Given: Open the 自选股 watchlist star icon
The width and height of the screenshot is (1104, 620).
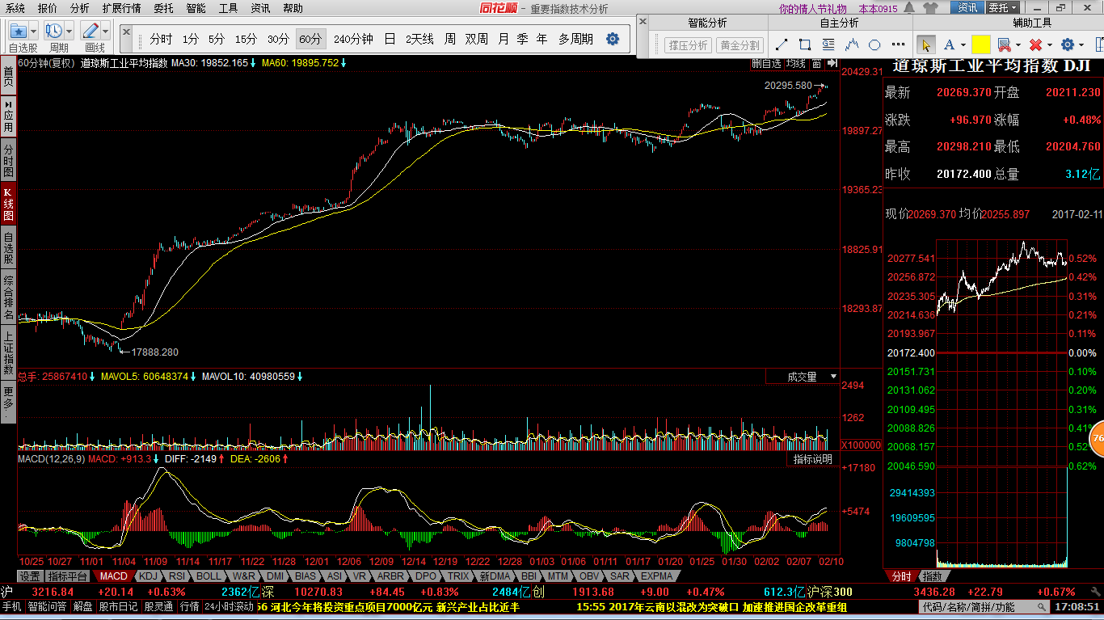Looking at the screenshot, I should coord(18,32).
